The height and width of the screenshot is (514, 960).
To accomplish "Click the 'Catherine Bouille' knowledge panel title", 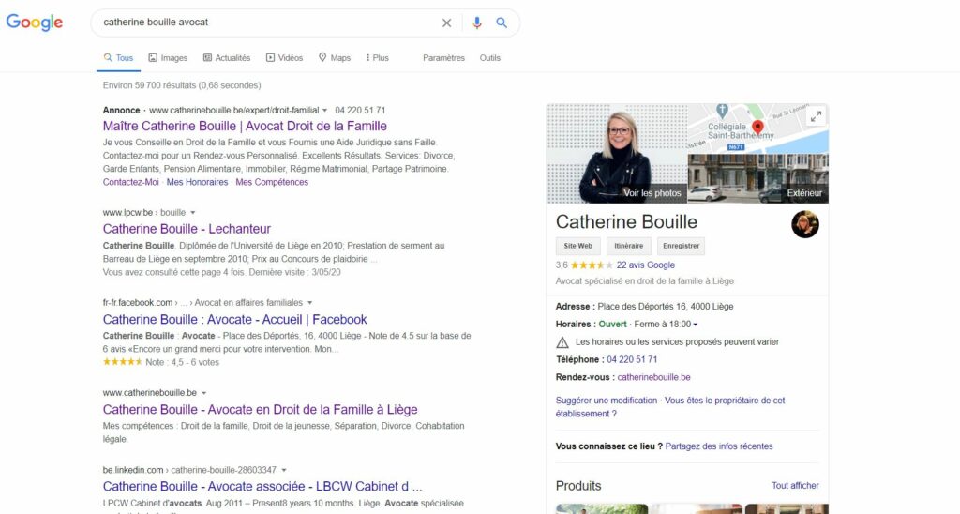I will tap(626, 221).
